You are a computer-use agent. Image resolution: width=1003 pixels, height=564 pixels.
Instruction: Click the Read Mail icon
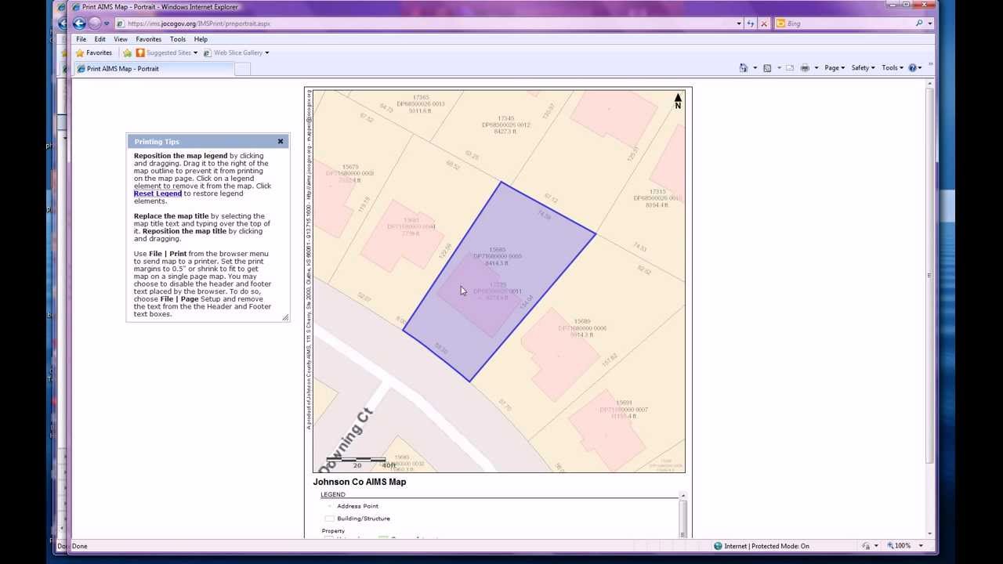tap(790, 68)
